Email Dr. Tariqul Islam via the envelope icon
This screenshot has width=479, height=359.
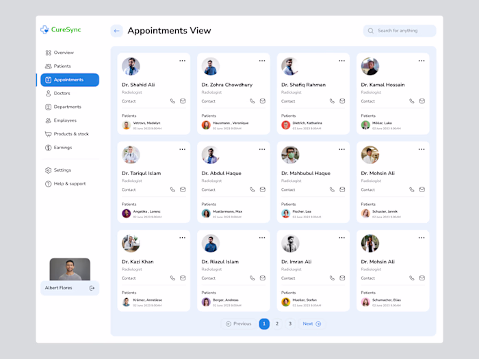pos(183,189)
